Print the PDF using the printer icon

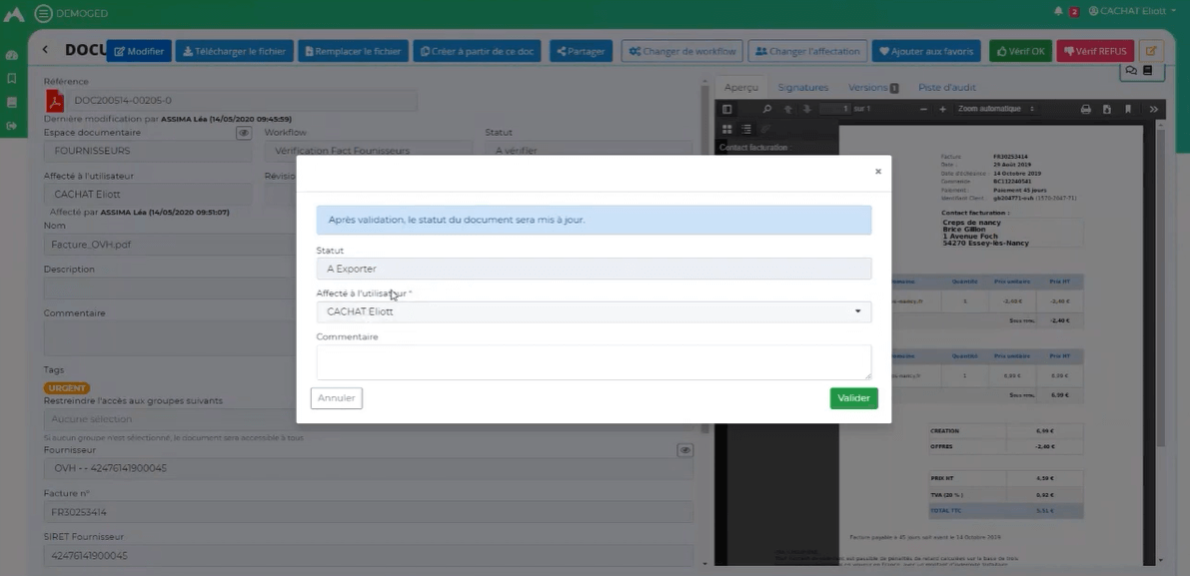click(1086, 109)
